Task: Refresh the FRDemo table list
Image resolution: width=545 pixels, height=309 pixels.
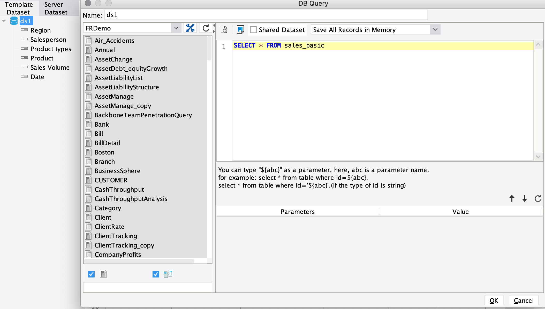Action: pos(206,28)
